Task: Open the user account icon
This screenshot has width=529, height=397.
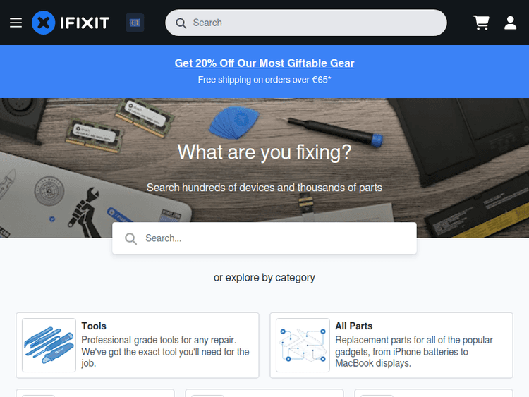Action: (x=510, y=23)
